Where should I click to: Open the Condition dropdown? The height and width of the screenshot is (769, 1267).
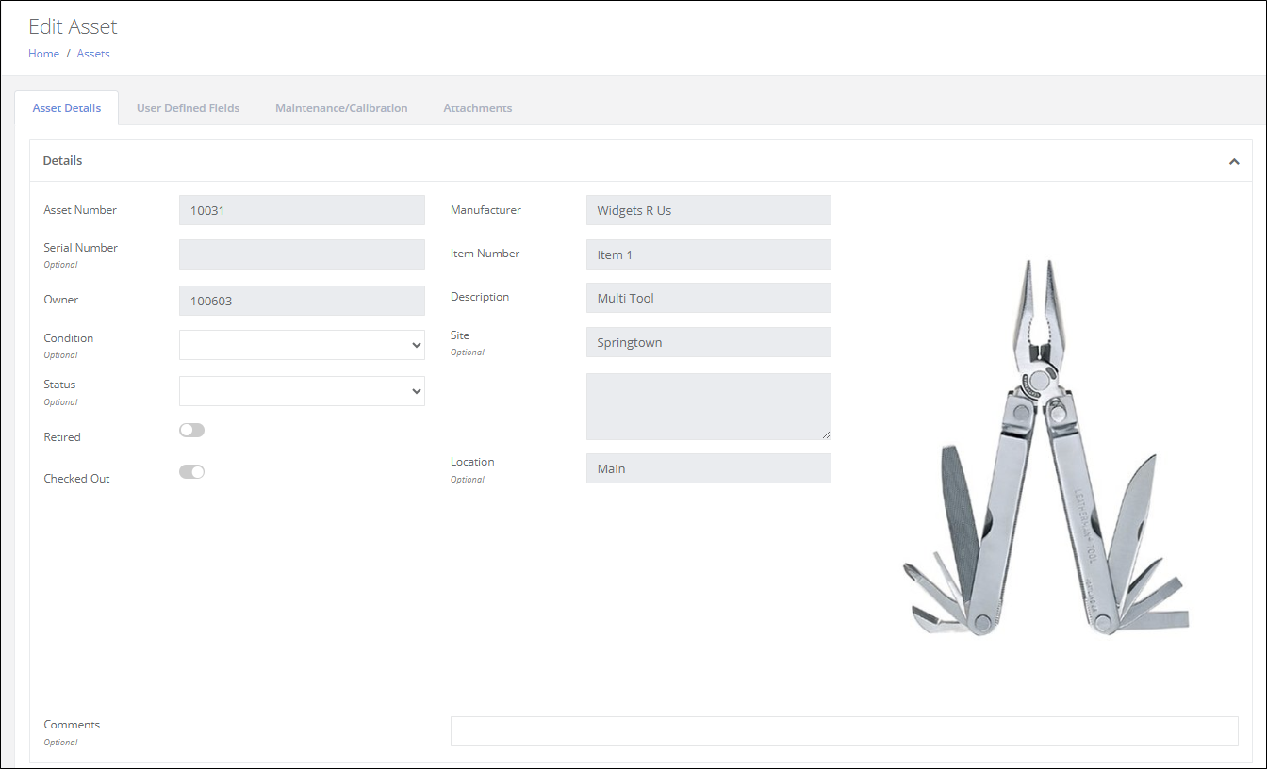pyautogui.click(x=302, y=345)
